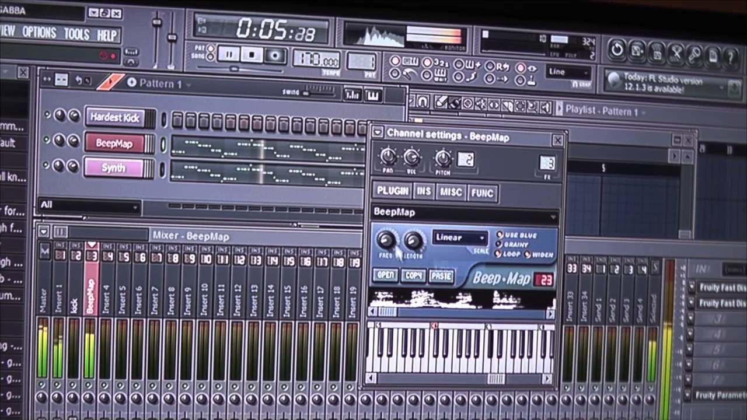
Task: Open the undo history icon in the shortcut toolbar
Action: click(617, 50)
